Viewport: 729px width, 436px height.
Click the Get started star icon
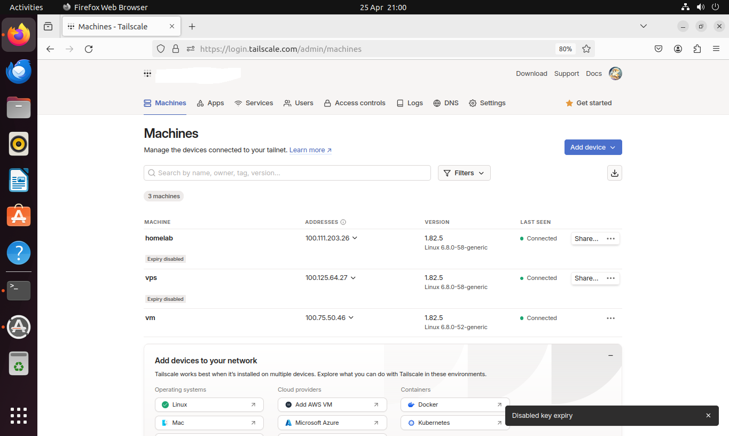(x=569, y=103)
